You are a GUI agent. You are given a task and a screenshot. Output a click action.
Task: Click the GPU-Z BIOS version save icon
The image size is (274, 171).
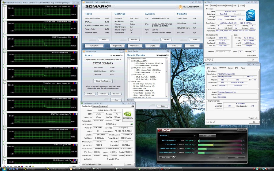(131, 124)
